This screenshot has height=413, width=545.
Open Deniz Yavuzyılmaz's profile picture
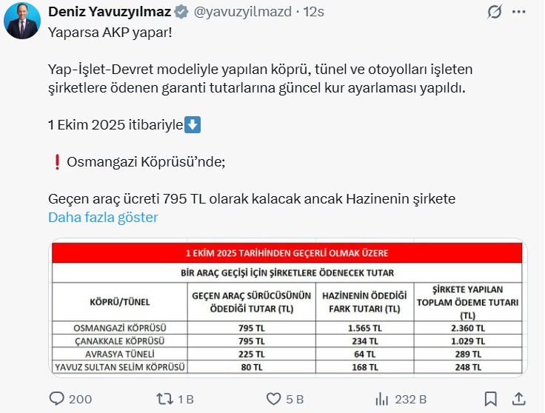pyautogui.click(x=23, y=22)
